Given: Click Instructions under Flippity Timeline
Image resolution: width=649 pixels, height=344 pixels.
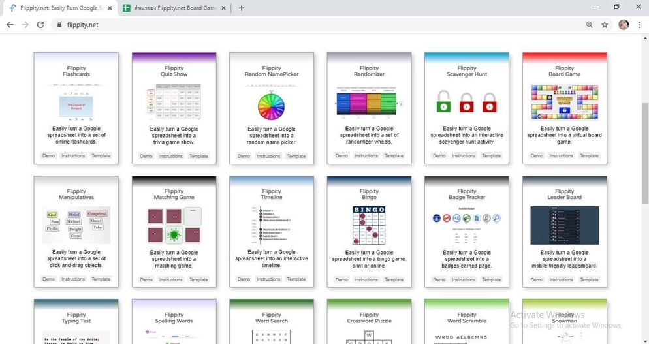Looking at the screenshot, I should pyautogui.click(x=268, y=279).
